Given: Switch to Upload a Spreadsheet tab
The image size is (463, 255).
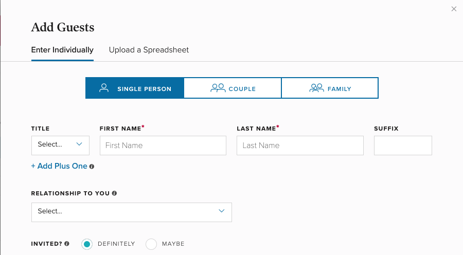Looking at the screenshot, I should coord(149,50).
